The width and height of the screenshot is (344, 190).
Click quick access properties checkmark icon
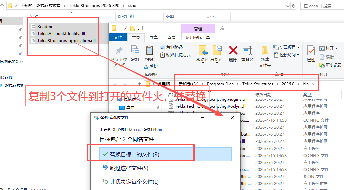tap(125, 28)
